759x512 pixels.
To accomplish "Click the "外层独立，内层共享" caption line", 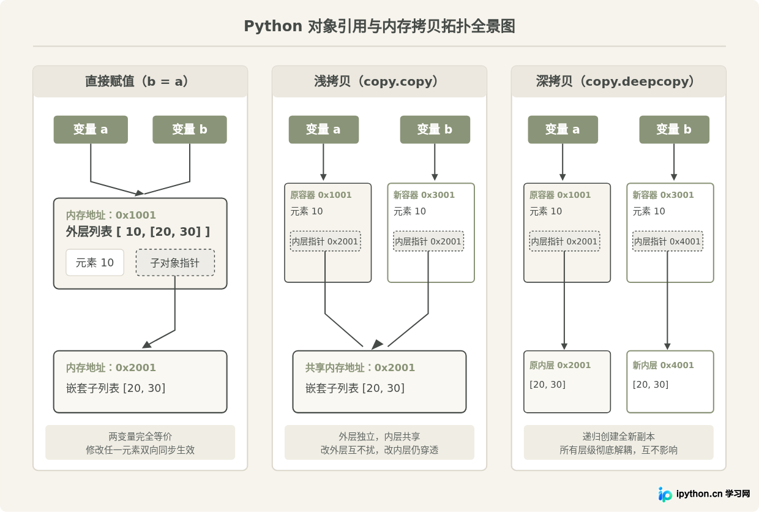I will click(x=379, y=437).
